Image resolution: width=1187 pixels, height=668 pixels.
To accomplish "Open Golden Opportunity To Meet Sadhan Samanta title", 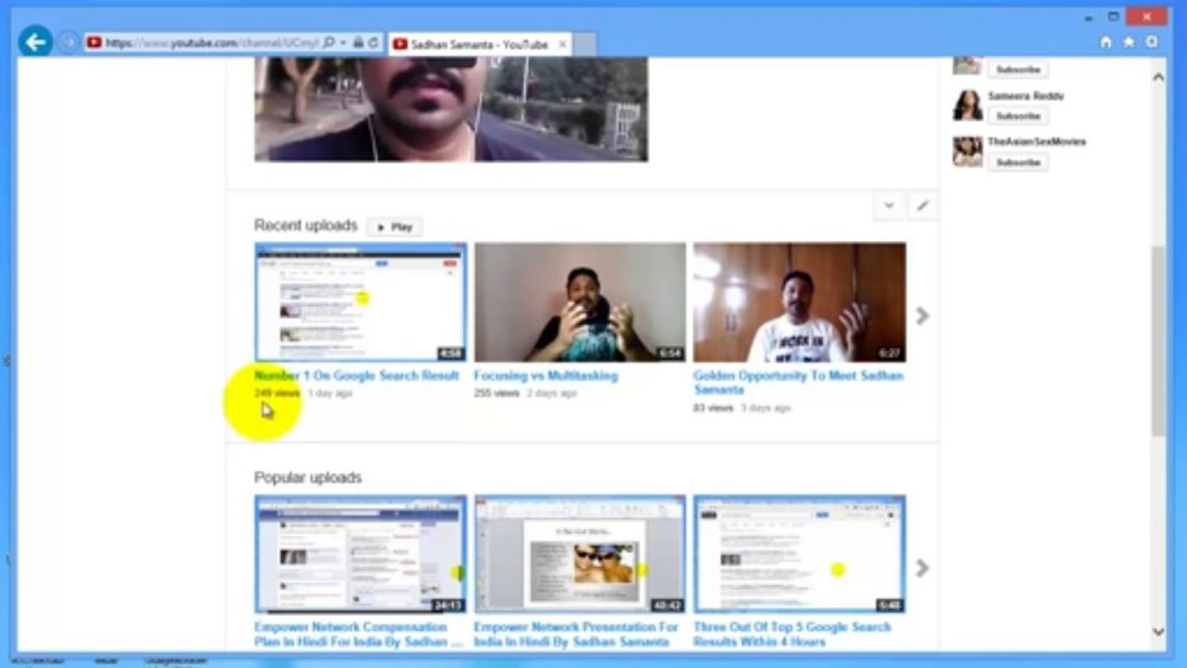I will (x=798, y=382).
